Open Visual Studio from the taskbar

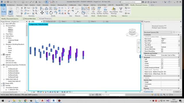[48, 101]
